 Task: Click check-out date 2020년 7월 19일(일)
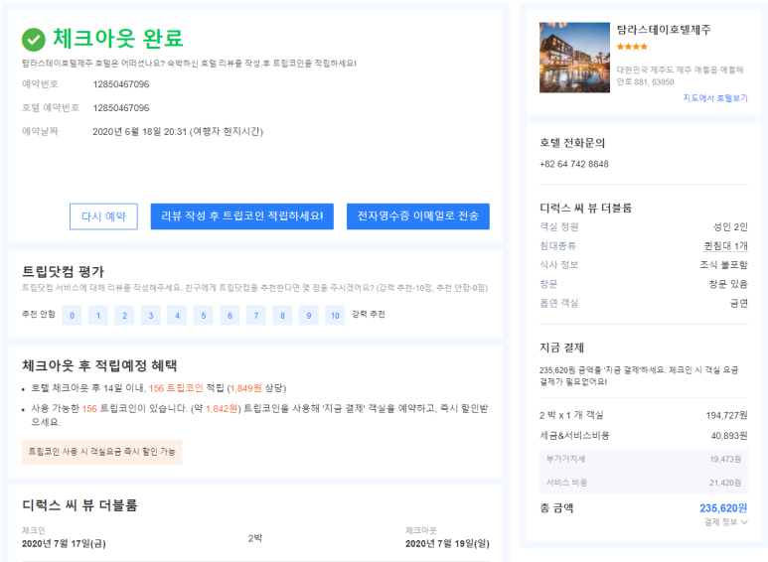click(x=447, y=543)
